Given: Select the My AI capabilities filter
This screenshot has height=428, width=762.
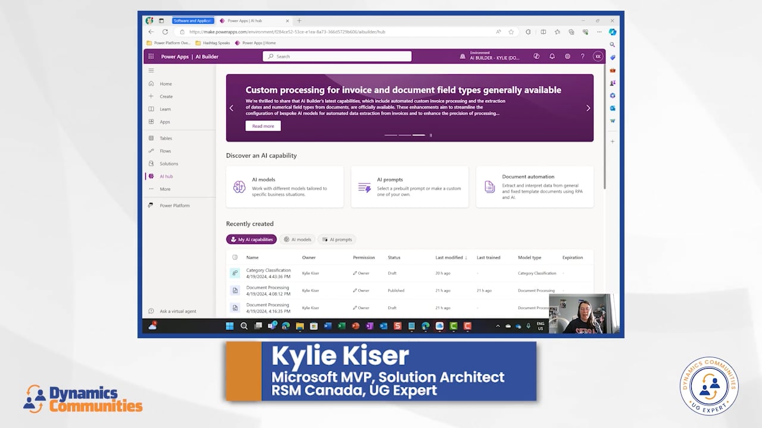Looking at the screenshot, I should (x=251, y=240).
